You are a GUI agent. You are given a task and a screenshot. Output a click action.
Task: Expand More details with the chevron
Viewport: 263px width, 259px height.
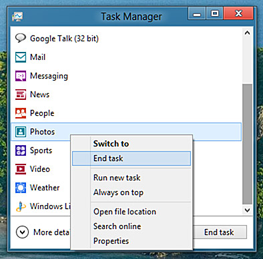[22, 232]
